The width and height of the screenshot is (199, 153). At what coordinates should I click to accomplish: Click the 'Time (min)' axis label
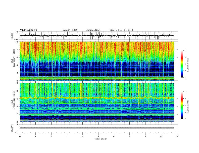point(101,139)
